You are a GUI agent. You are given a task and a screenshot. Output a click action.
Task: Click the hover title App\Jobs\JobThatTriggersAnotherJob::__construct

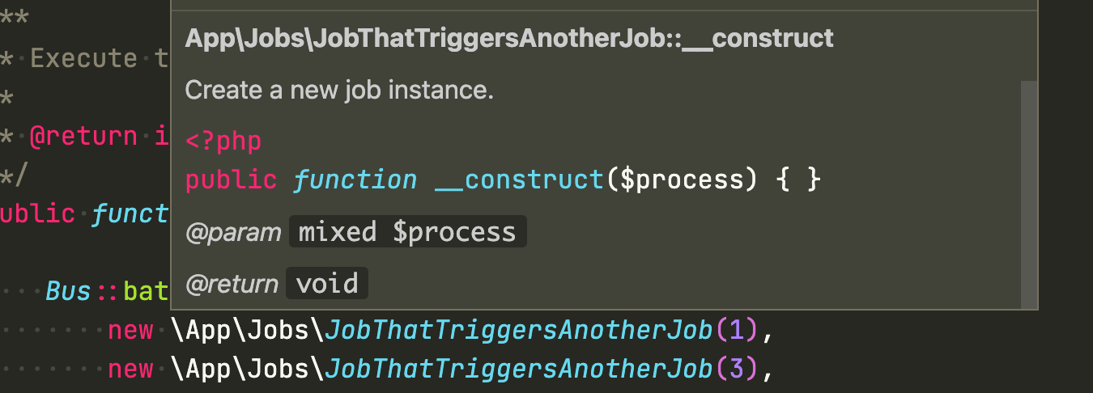point(509,39)
